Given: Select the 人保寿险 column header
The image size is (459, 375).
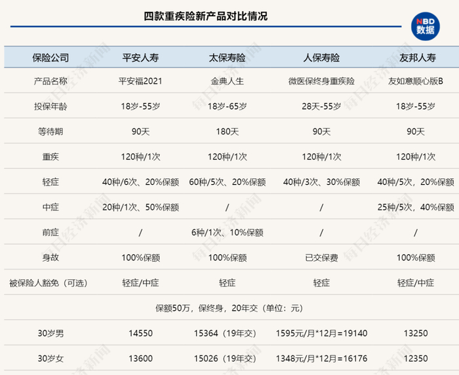Looking at the screenshot, I should click(x=321, y=58).
